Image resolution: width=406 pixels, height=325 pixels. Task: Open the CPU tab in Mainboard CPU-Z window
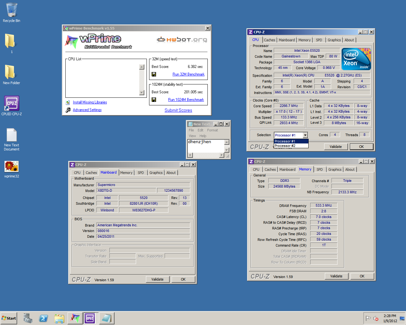click(77, 173)
